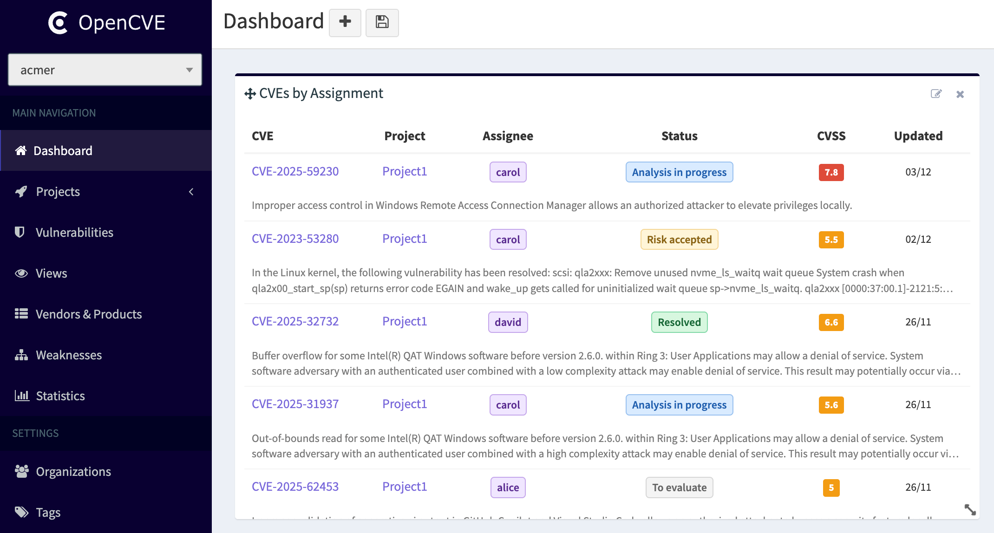Remove the CVEs by Assignment widget

coord(960,94)
